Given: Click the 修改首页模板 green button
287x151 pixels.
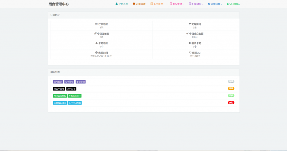Looking at the screenshot, I should (x=60, y=96).
